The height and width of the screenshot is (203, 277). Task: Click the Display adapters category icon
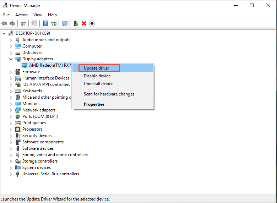(18, 59)
